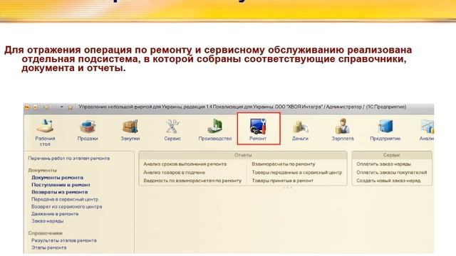Open the Анализ section icon
This screenshot has height=256, width=456.
click(427, 130)
